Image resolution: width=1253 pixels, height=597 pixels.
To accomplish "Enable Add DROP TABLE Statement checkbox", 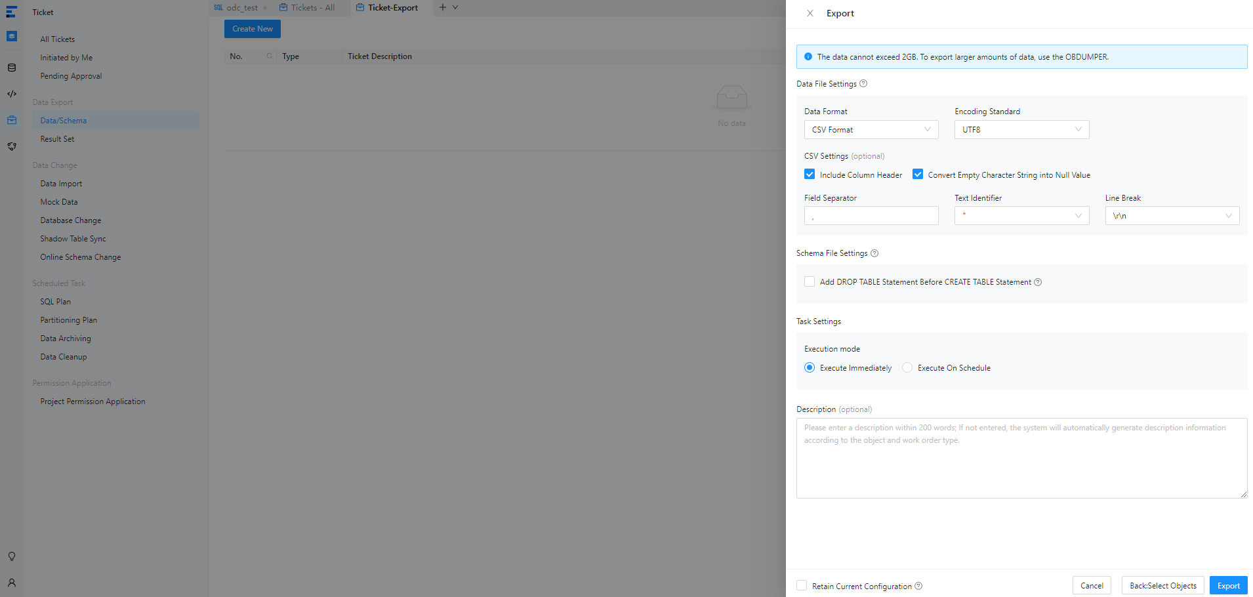I will pos(810,281).
